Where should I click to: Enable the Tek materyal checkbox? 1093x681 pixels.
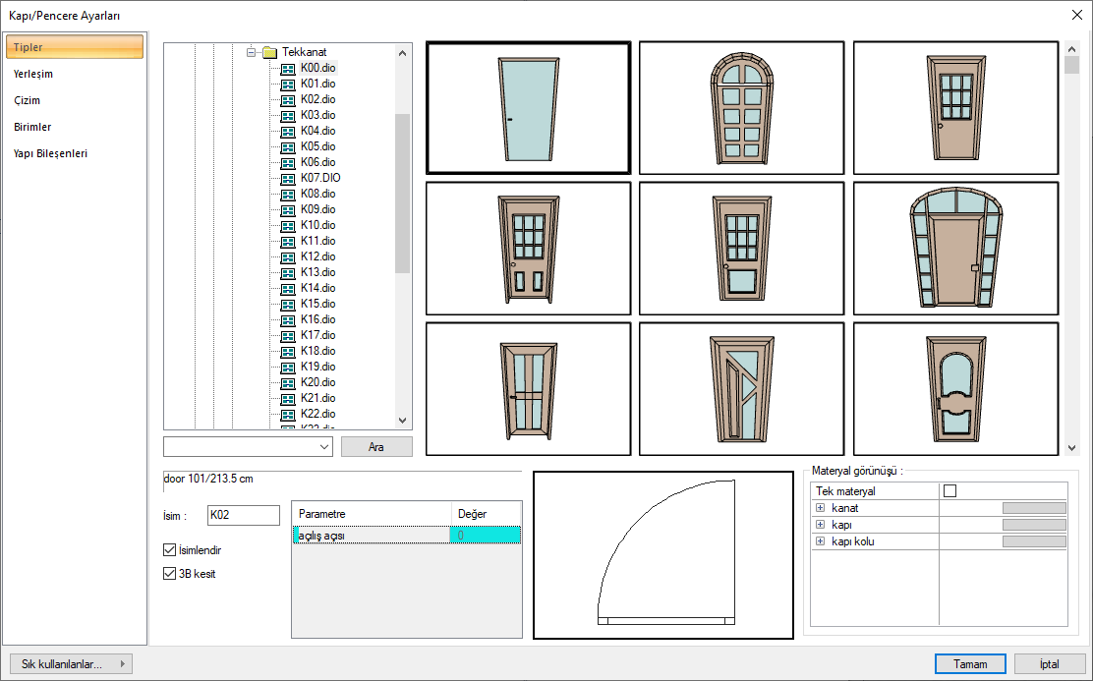[949, 491]
